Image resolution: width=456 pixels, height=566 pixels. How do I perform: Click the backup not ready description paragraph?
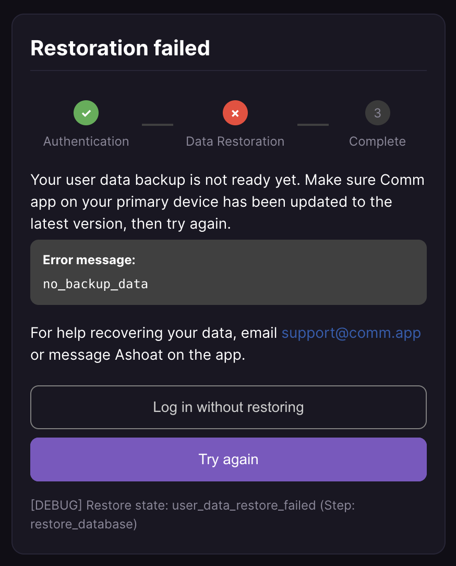pos(227,202)
